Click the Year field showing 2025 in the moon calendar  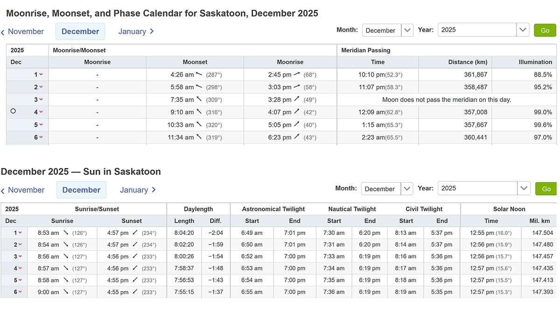477,30
